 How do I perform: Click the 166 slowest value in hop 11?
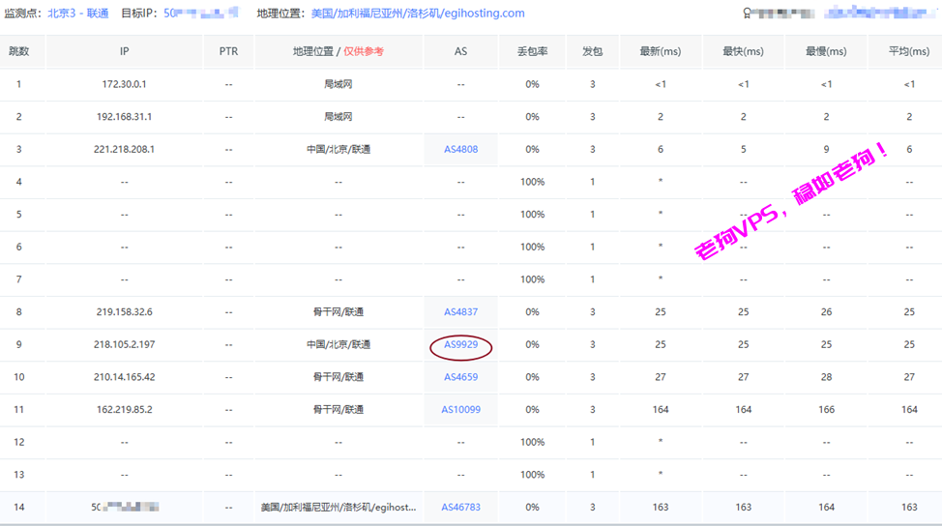(826, 410)
